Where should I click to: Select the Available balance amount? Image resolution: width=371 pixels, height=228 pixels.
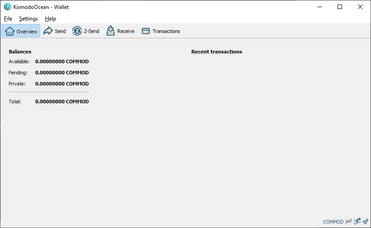point(62,61)
